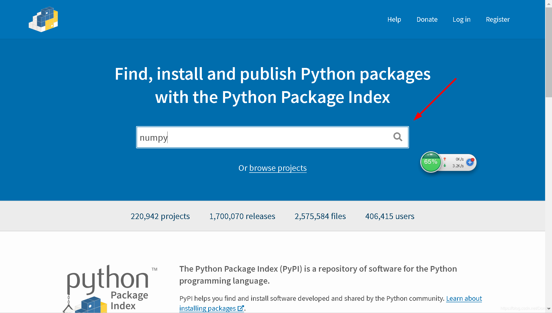Click the red upload speed arrow
The image size is (552, 313).
(x=445, y=159)
